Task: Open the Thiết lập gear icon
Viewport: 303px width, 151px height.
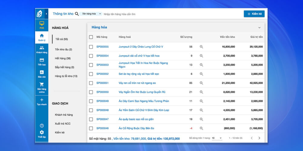Action: (42, 132)
